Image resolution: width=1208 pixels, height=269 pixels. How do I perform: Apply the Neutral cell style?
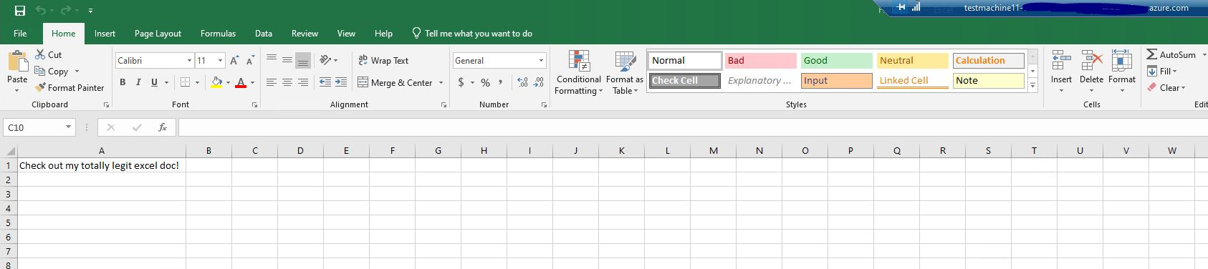[913, 61]
